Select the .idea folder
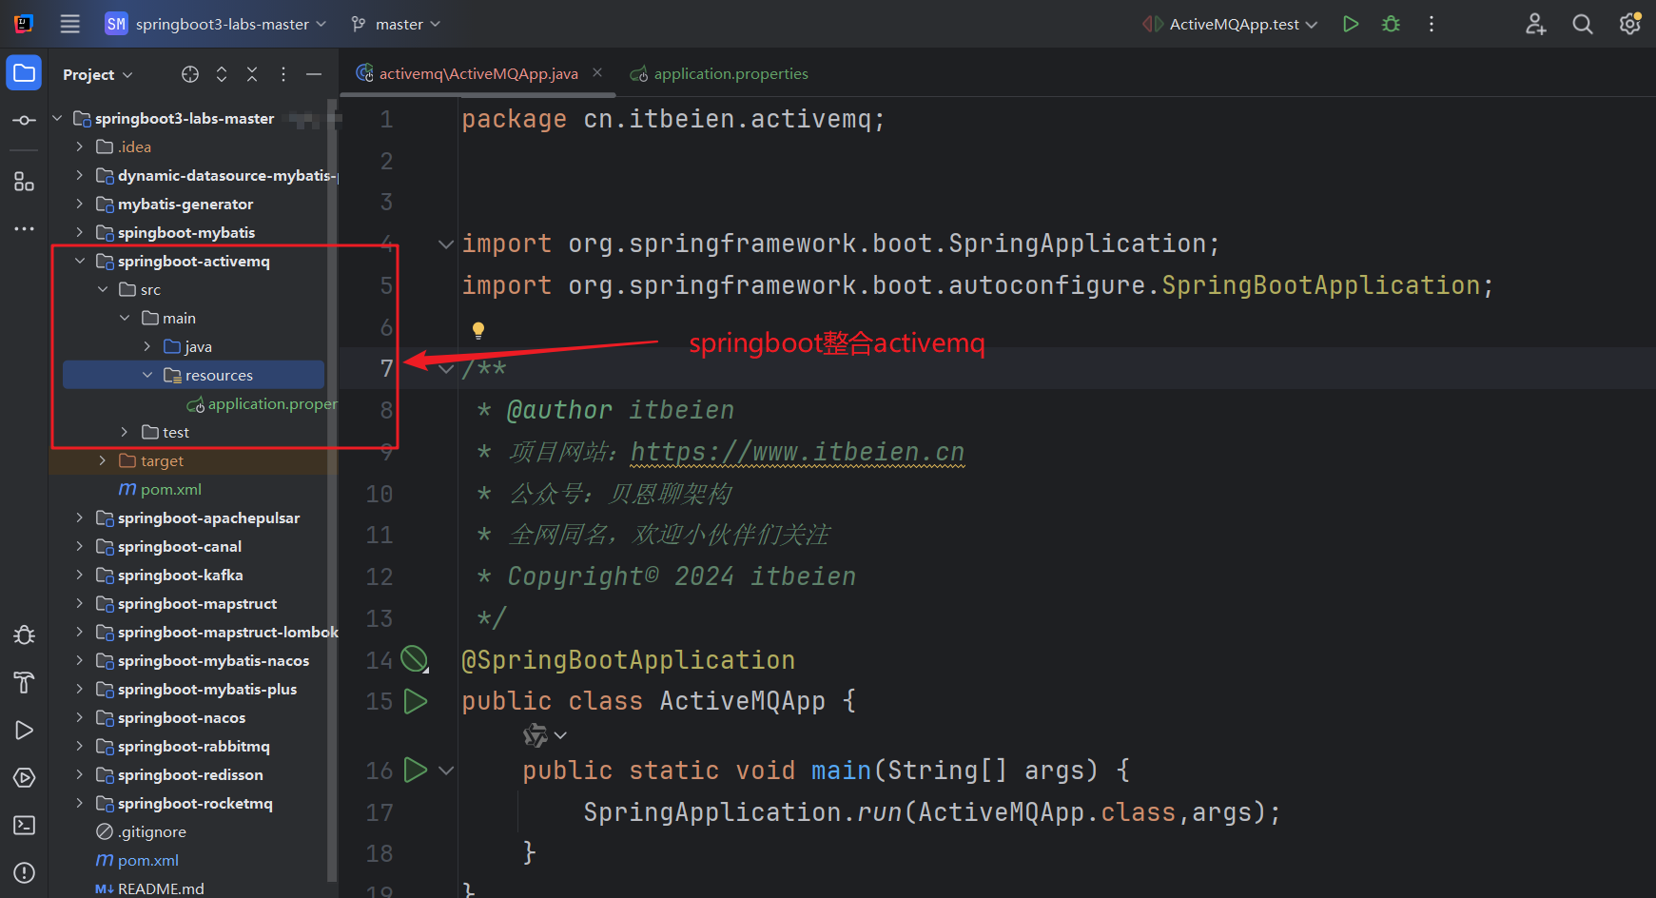 [124, 146]
